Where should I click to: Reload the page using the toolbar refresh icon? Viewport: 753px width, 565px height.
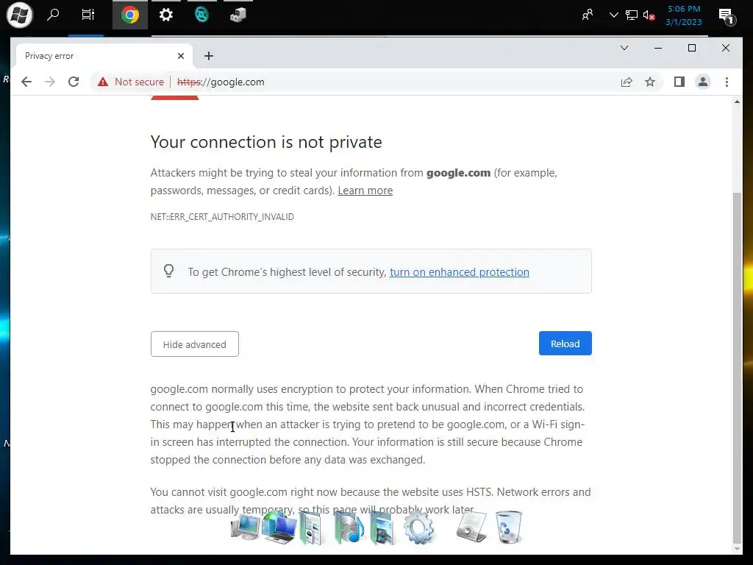coord(74,82)
